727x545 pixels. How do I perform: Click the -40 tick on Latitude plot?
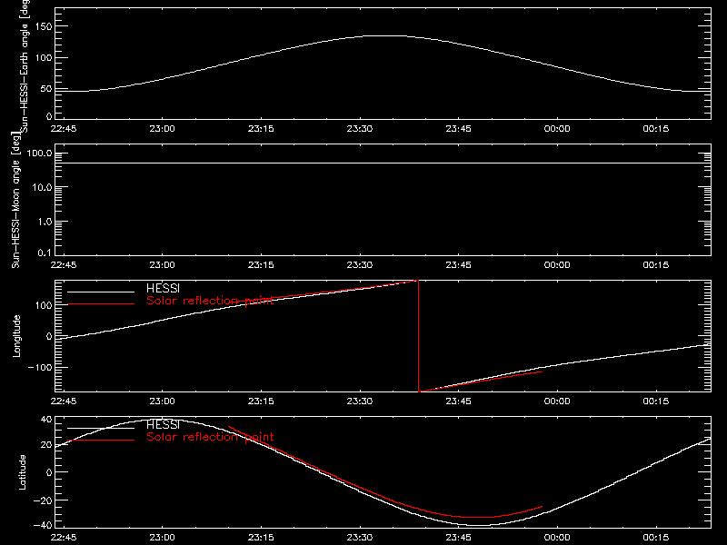pyautogui.click(x=43, y=525)
